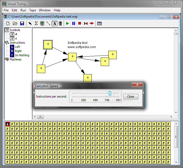Activate the text label A tool
The image size is (183, 168).
click(x=54, y=23)
